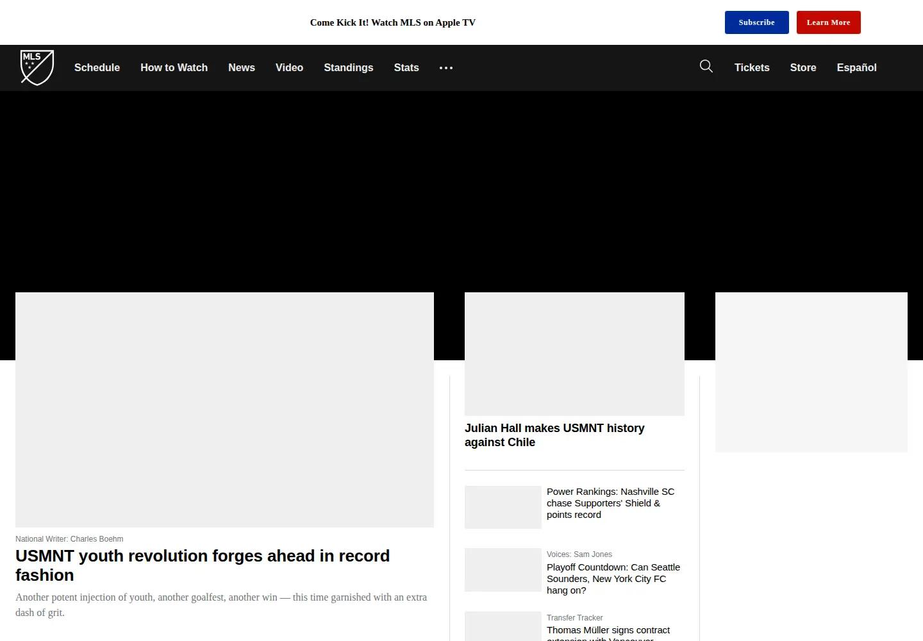Image resolution: width=923 pixels, height=641 pixels.
Task: Open Julian Hall makes USMNT history article
Action: 554,435
